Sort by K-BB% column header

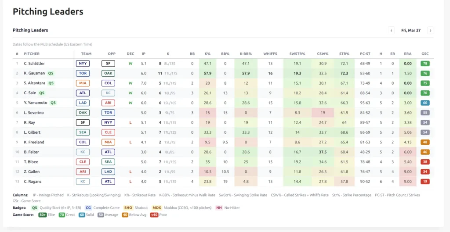click(x=246, y=54)
